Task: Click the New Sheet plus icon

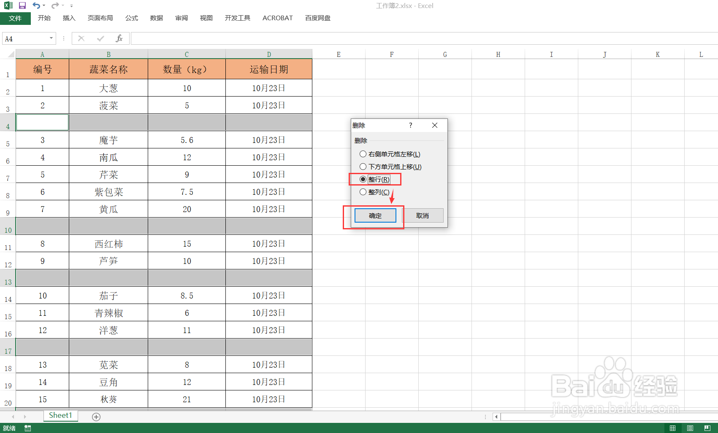Action: click(96, 417)
